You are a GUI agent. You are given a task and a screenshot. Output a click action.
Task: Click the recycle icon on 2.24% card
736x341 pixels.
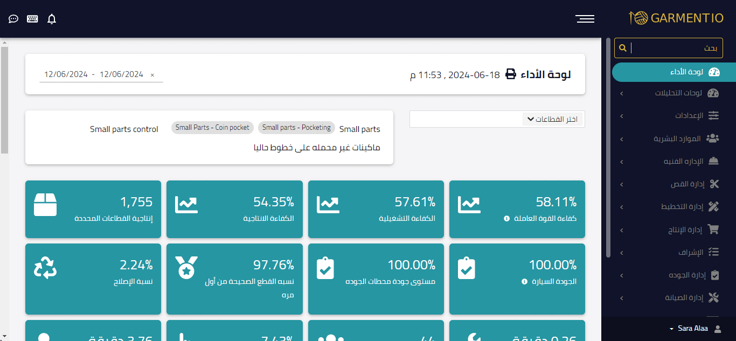click(45, 267)
